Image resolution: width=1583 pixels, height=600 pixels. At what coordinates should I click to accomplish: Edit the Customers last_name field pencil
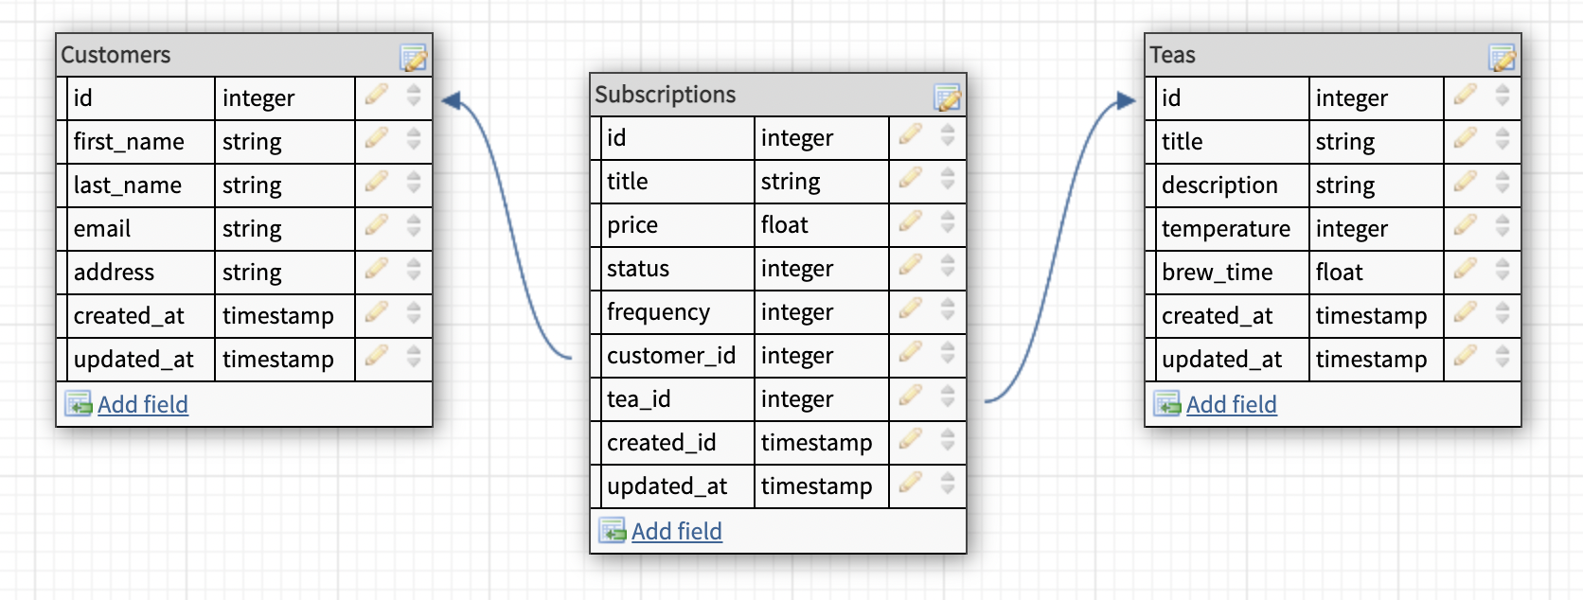click(377, 182)
